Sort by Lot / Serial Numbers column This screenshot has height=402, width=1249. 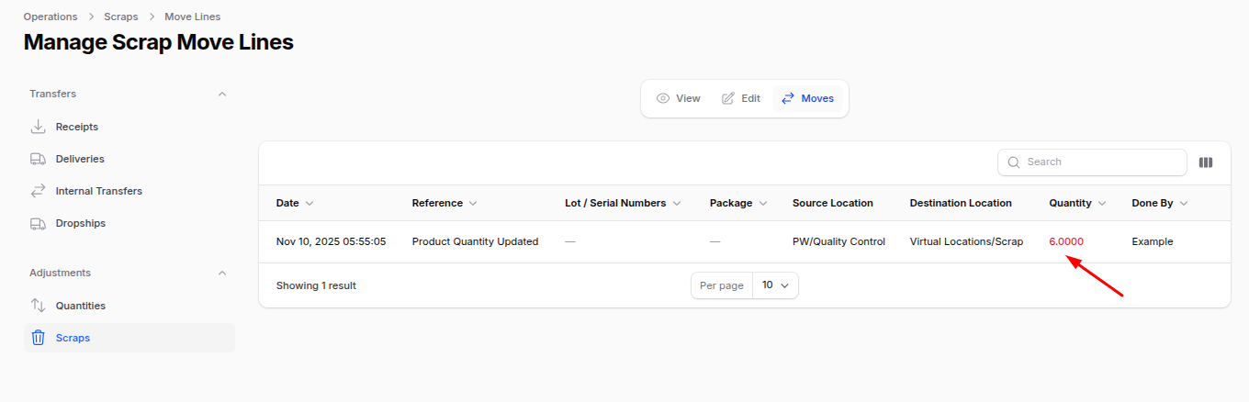[622, 203]
